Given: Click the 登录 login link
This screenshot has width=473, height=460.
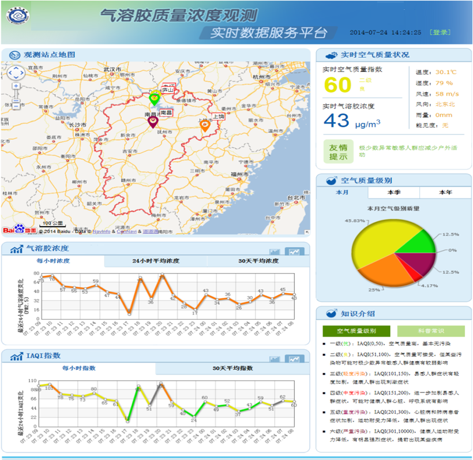Looking at the screenshot, I should point(440,32).
